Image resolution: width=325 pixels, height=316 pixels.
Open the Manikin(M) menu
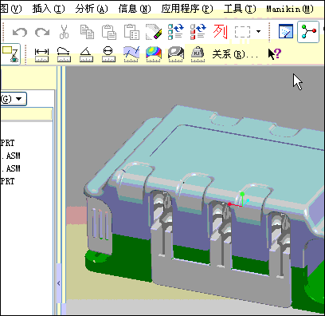pos(290,9)
